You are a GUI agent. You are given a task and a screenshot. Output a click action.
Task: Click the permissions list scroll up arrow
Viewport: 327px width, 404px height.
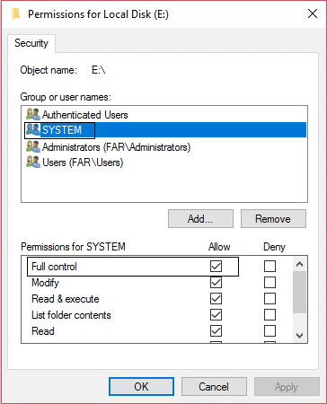coord(299,264)
